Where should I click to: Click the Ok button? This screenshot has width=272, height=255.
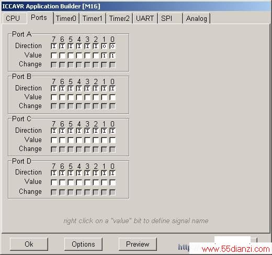point(29,244)
